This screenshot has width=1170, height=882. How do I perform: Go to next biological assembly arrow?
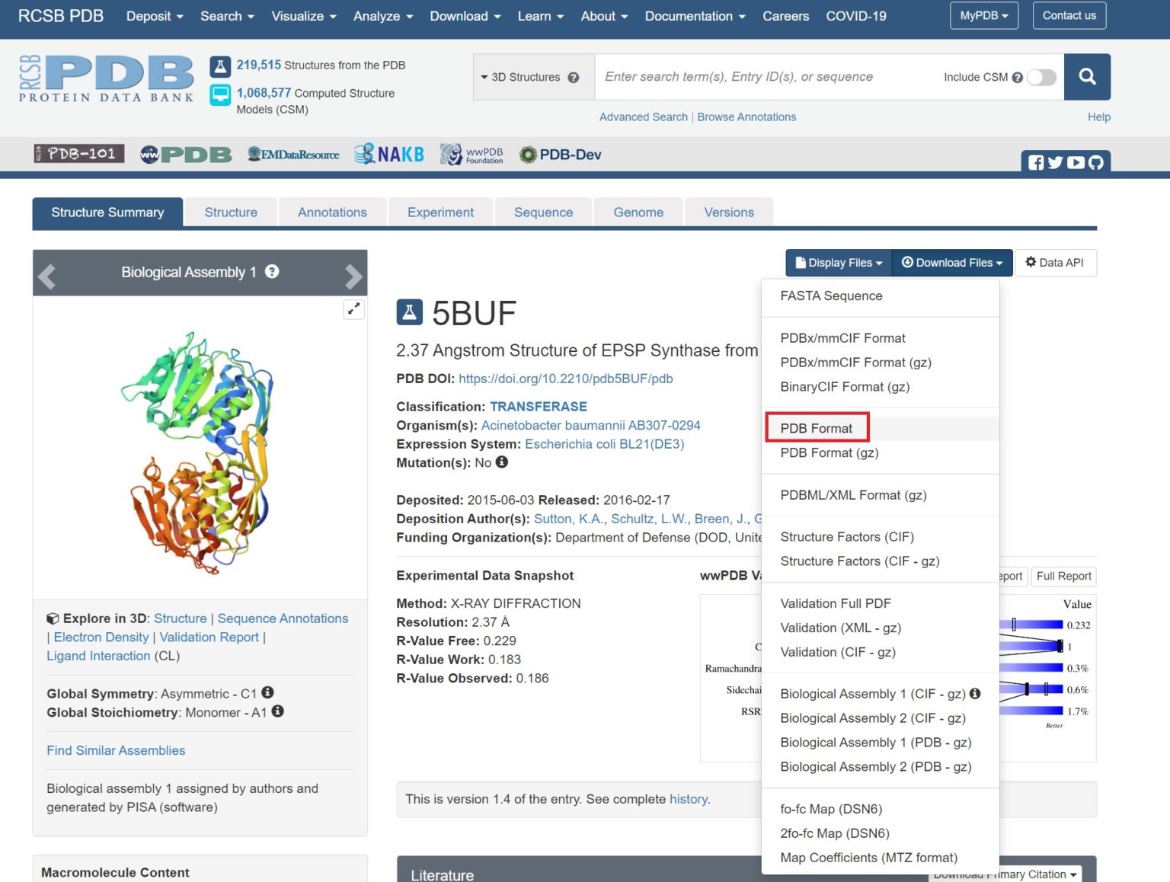353,276
